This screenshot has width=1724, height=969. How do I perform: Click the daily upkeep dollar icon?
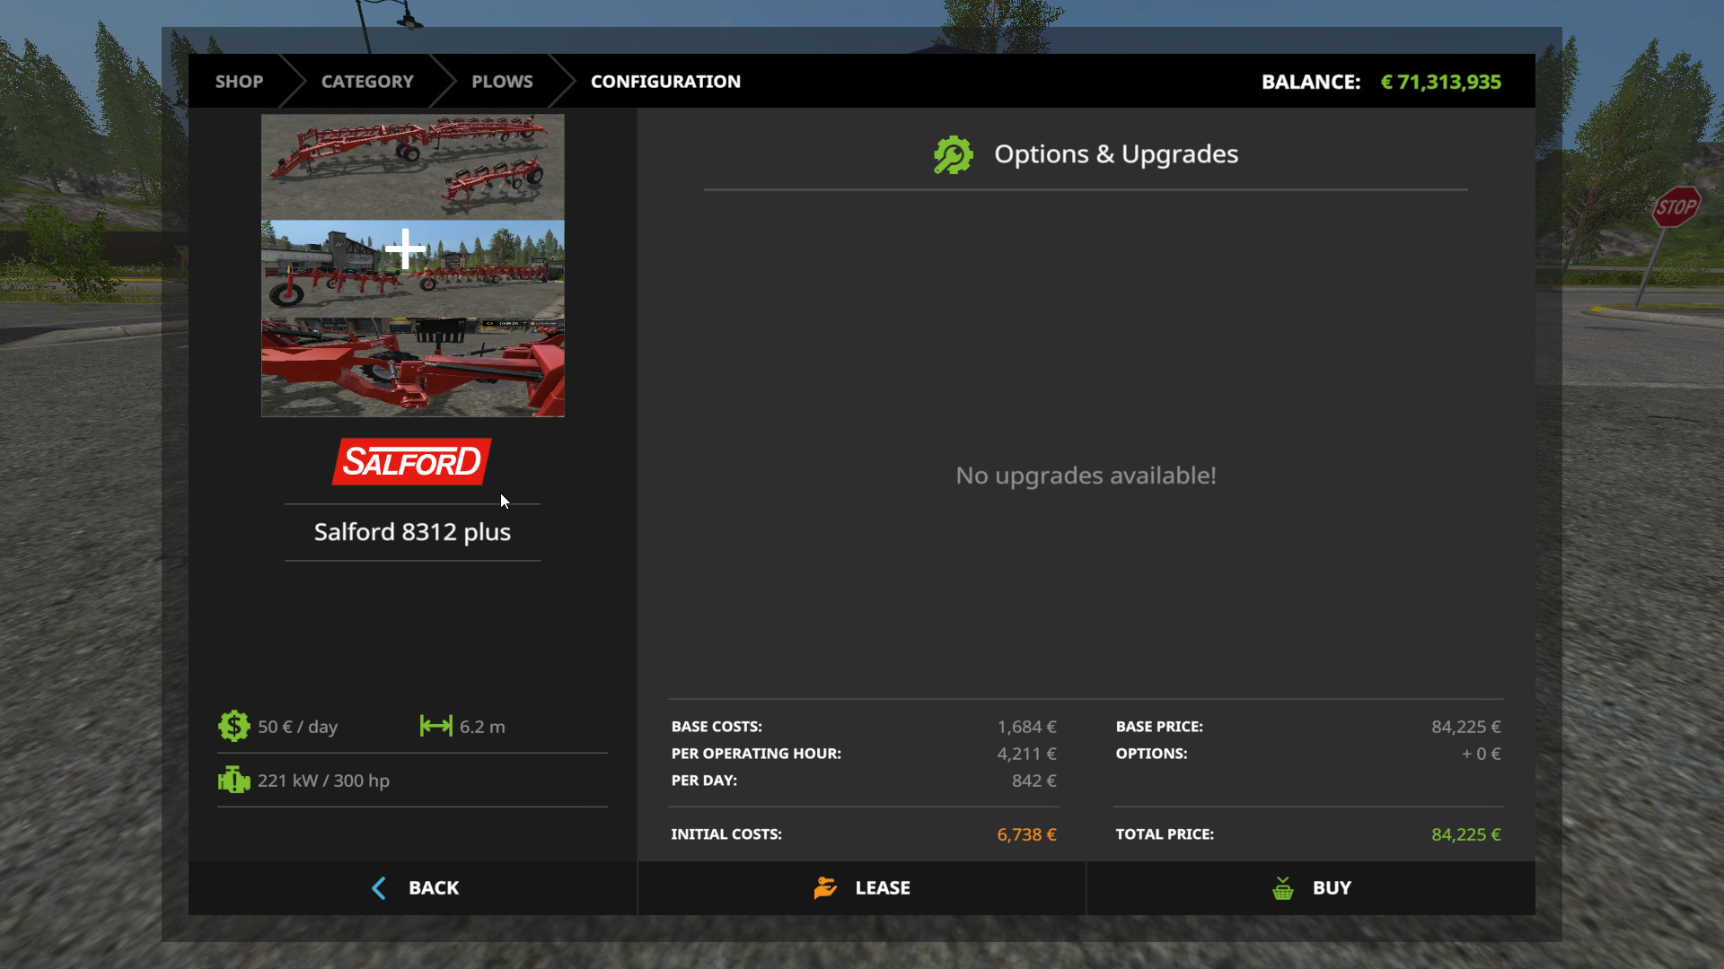point(233,726)
